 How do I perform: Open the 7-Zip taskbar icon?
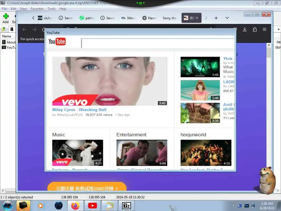126,206
